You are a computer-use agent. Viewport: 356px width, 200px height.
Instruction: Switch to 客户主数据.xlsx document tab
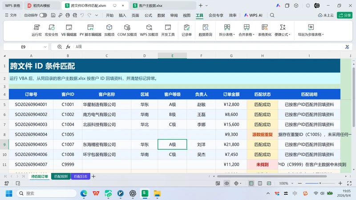point(163,5)
